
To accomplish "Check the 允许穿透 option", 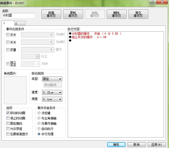I will (x=8, y=128).
